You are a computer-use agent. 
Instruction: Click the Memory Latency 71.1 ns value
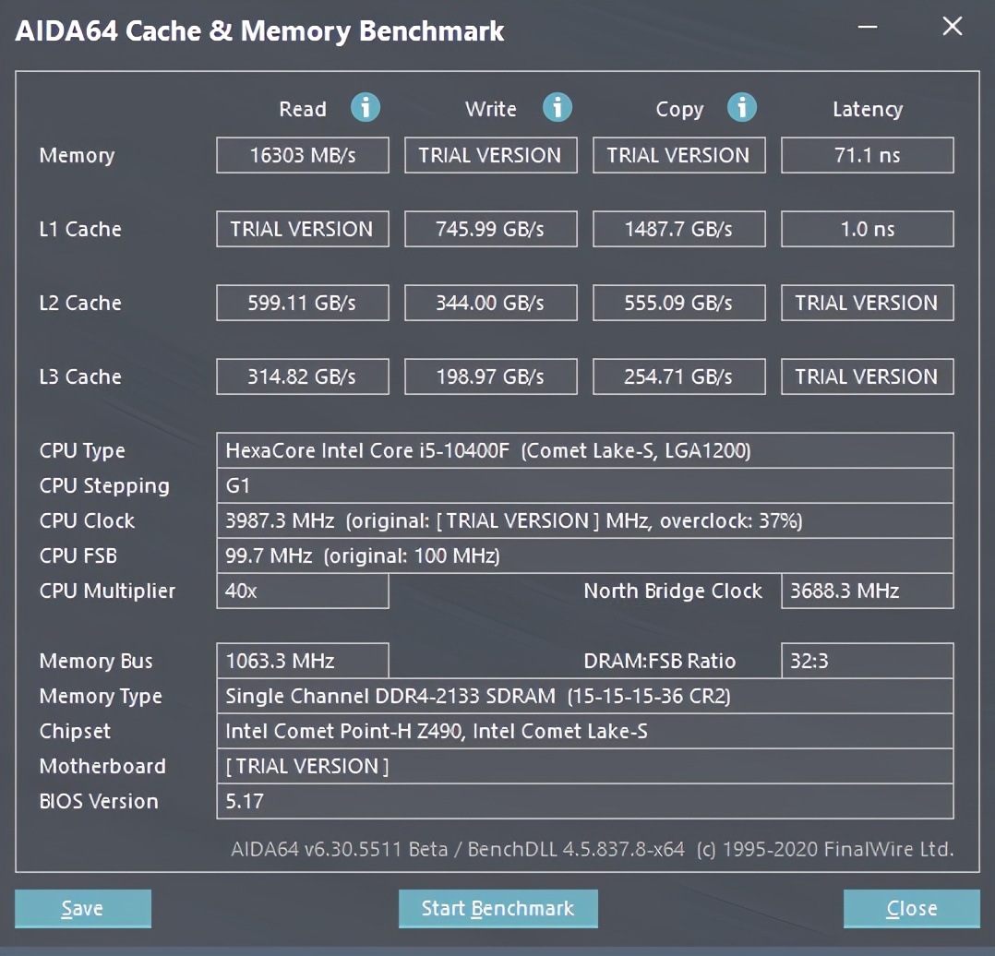tap(867, 155)
